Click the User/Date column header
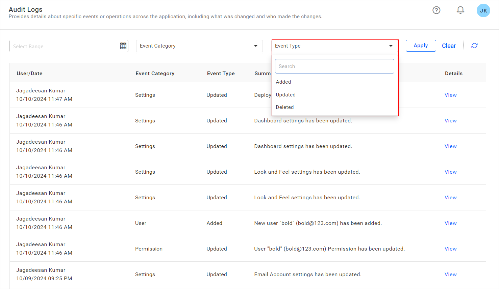499x289 pixels. pos(29,73)
